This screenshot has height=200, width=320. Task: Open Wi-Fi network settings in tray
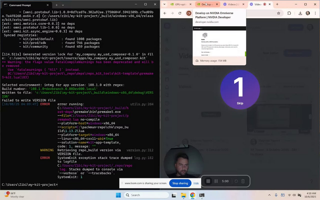tap(289, 195)
